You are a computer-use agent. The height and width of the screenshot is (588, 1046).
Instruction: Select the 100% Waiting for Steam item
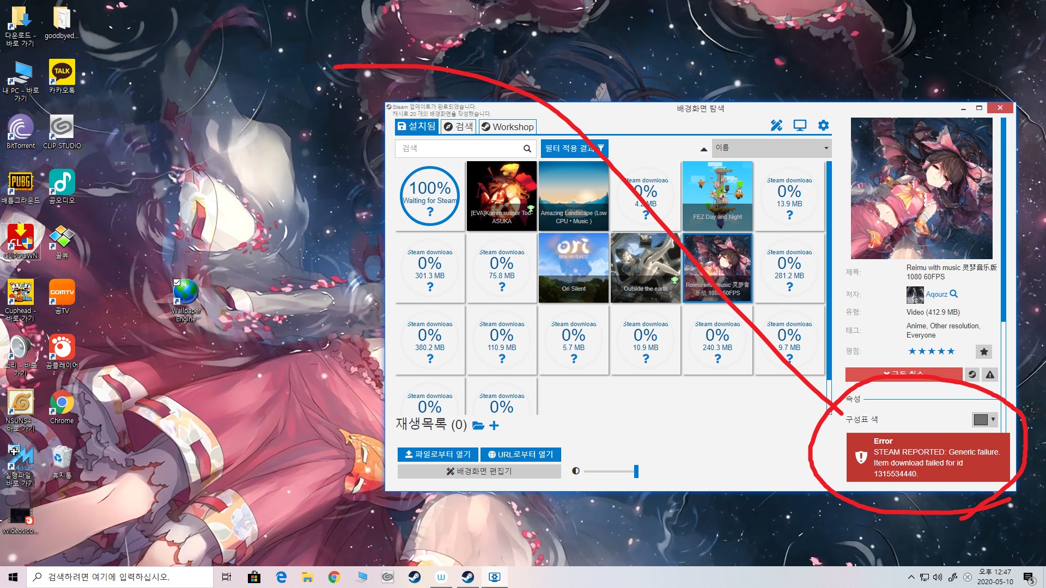430,196
